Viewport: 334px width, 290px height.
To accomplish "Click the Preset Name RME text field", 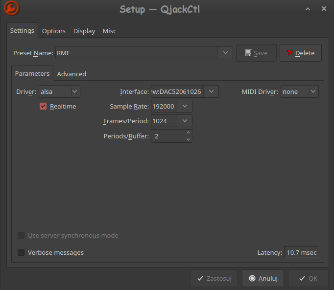I will point(137,53).
